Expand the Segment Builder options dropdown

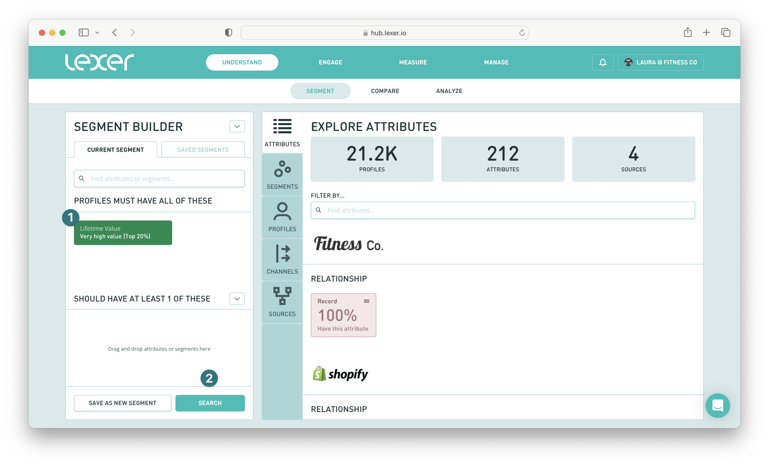click(237, 126)
